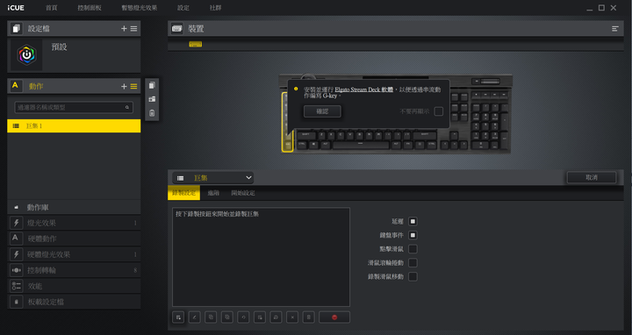Click the copy icon in macro toolbar
Viewport: 632px width, 335px height.
(211, 317)
